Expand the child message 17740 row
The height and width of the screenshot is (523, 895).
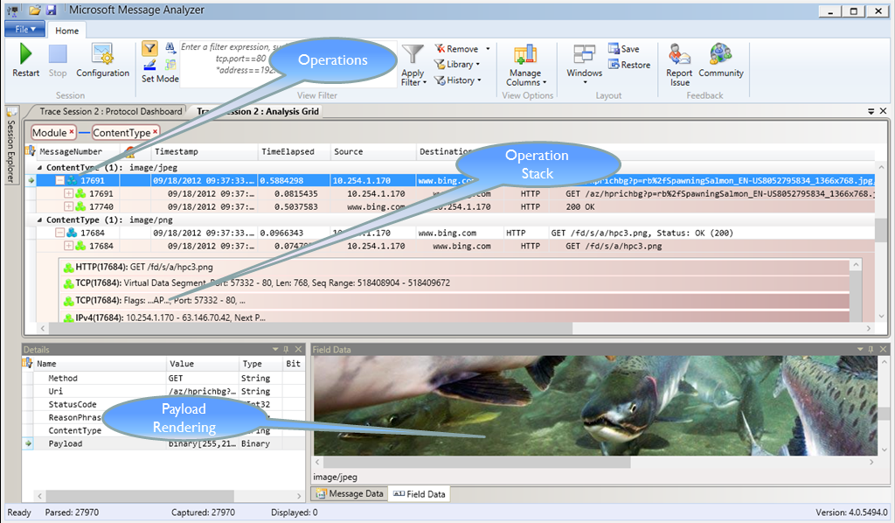(x=69, y=207)
